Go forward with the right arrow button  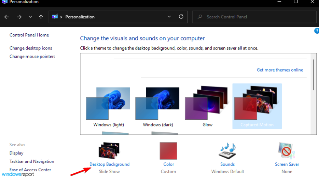click(x=19, y=17)
